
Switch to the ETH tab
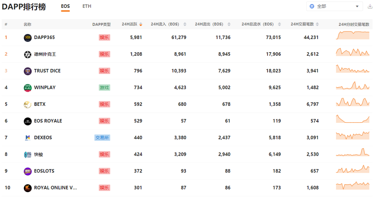point(87,6)
